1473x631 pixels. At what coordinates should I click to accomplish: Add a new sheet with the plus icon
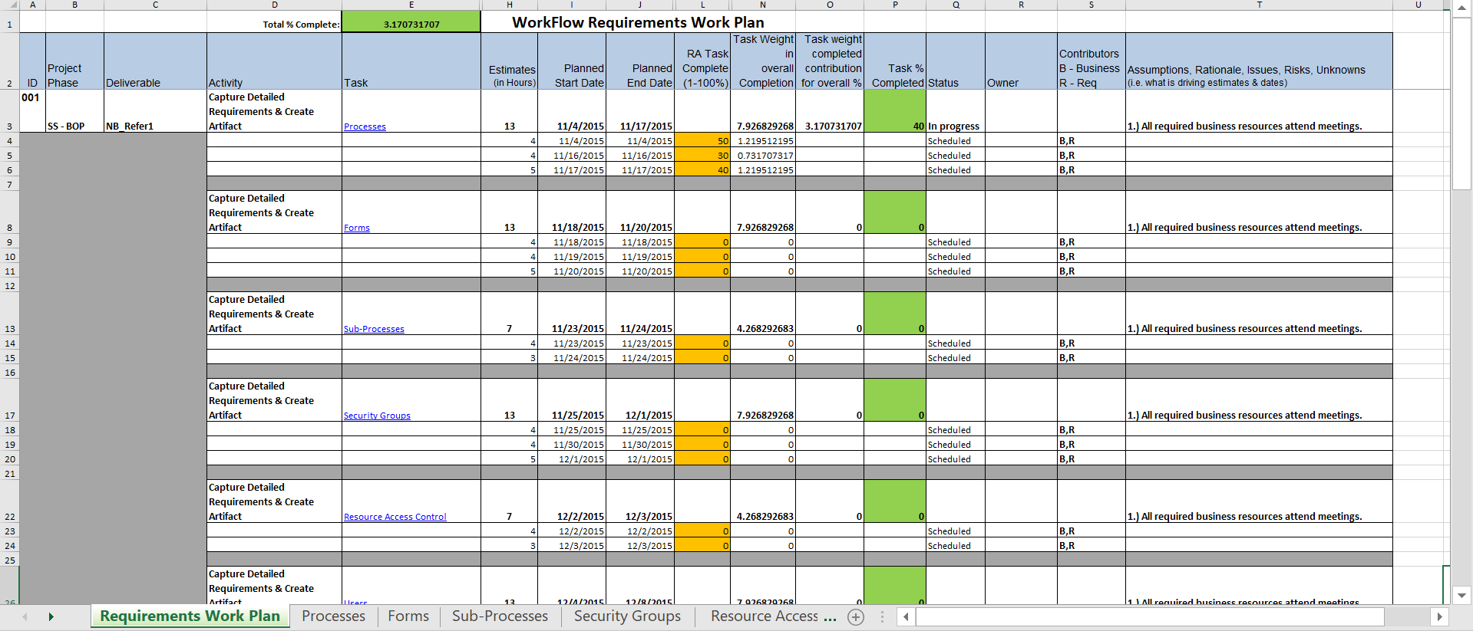[x=855, y=617]
